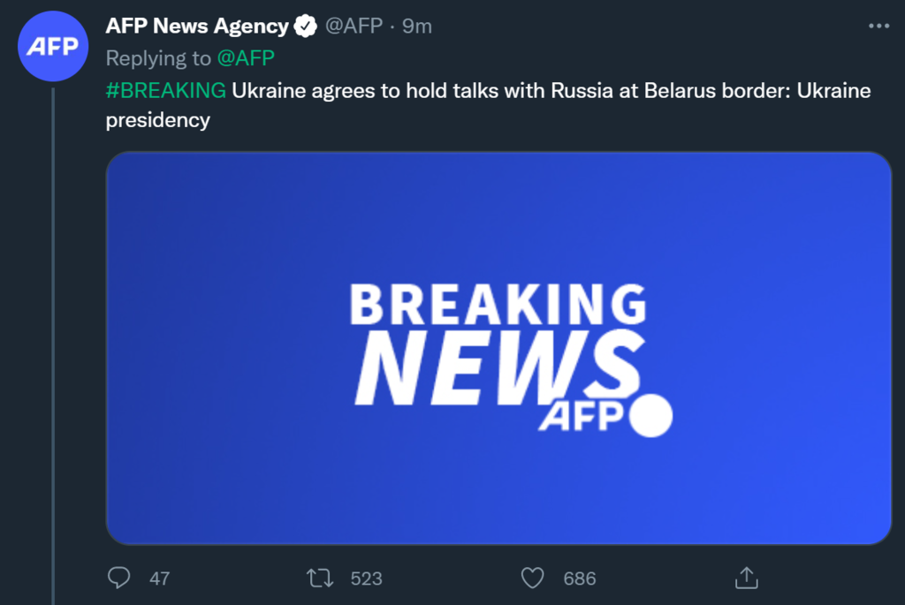
Task: Open the 9m timestamp link
Action: pos(417,26)
